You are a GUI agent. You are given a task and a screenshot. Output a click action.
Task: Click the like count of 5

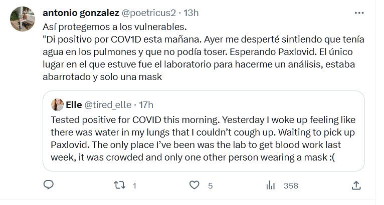(x=211, y=186)
